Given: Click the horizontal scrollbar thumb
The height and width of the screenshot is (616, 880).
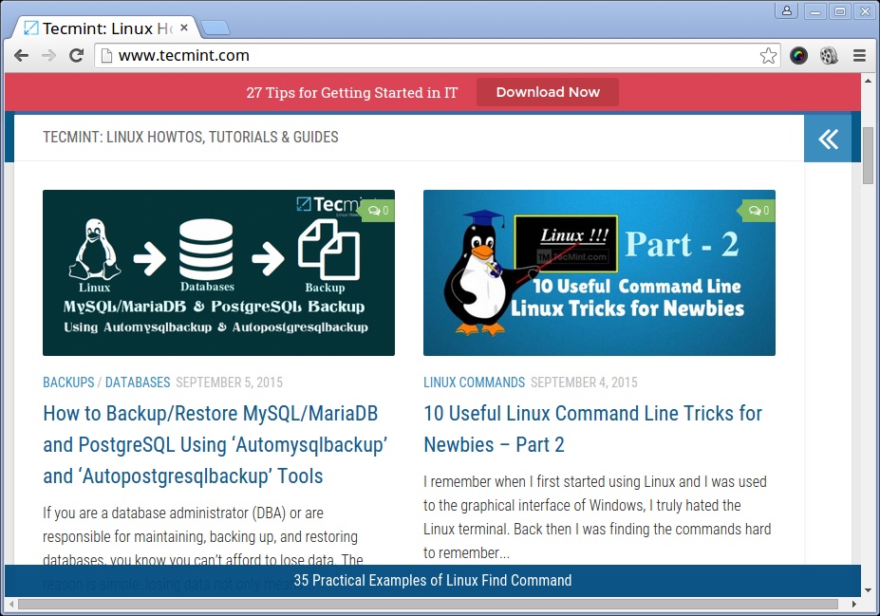Looking at the screenshot, I should (x=427, y=605).
